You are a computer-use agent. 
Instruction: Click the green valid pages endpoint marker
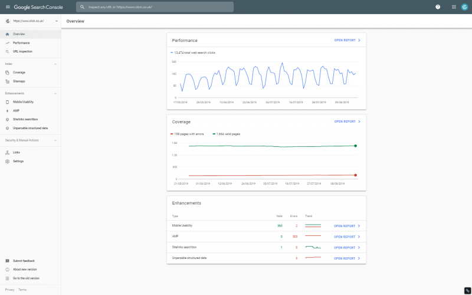[356, 146]
